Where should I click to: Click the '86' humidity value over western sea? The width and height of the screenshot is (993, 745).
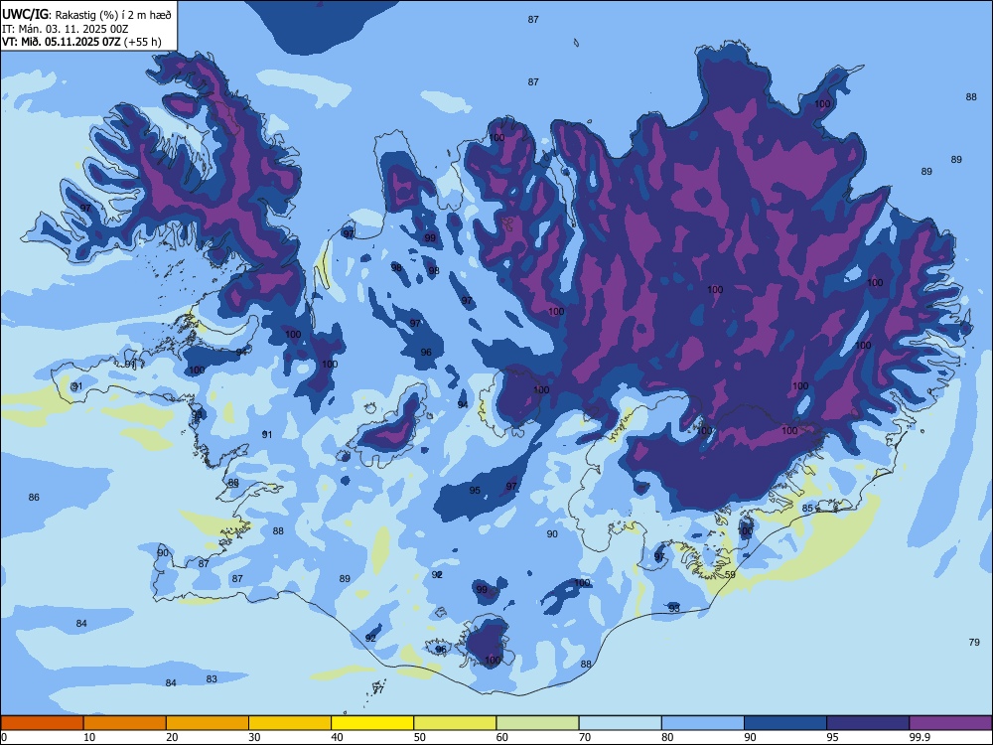click(x=34, y=498)
